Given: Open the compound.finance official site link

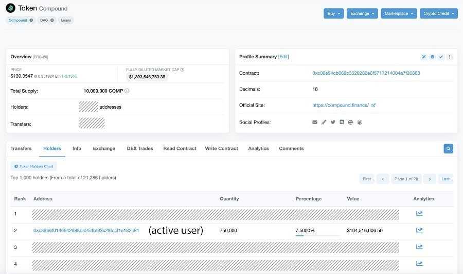Looking at the screenshot, I should 341,105.
